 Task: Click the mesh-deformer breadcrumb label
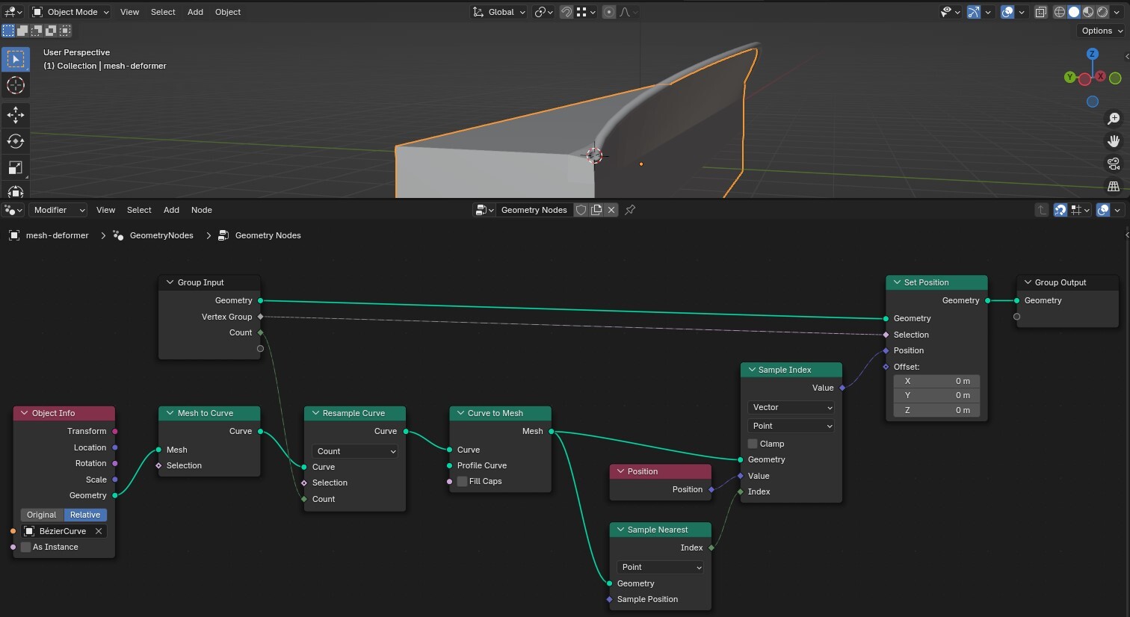coord(55,235)
